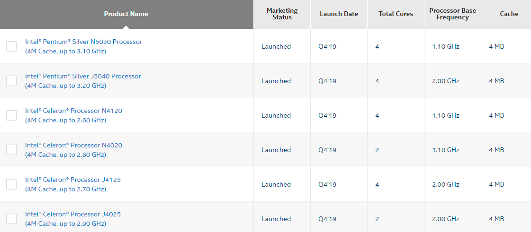Sort table by Launch Date header

pyautogui.click(x=339, y=14)
